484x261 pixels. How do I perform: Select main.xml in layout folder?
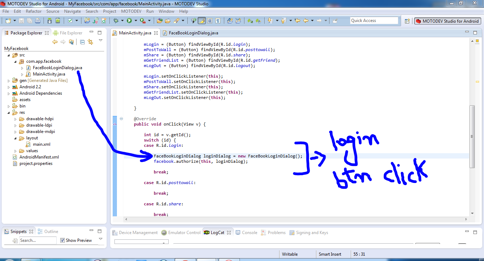click(41, 144)
